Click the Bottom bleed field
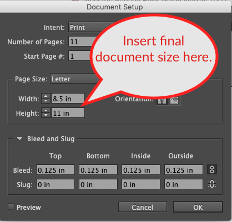The height and width of the screenshot is (222, 232). coord(98,170)
